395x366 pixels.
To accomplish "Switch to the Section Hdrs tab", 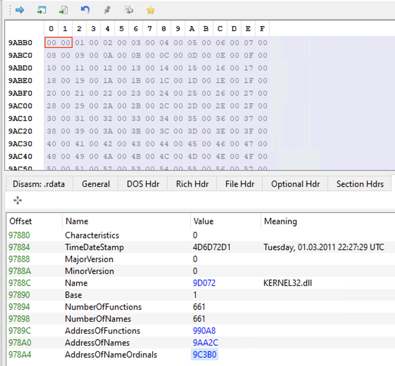I will pos(360,184).
